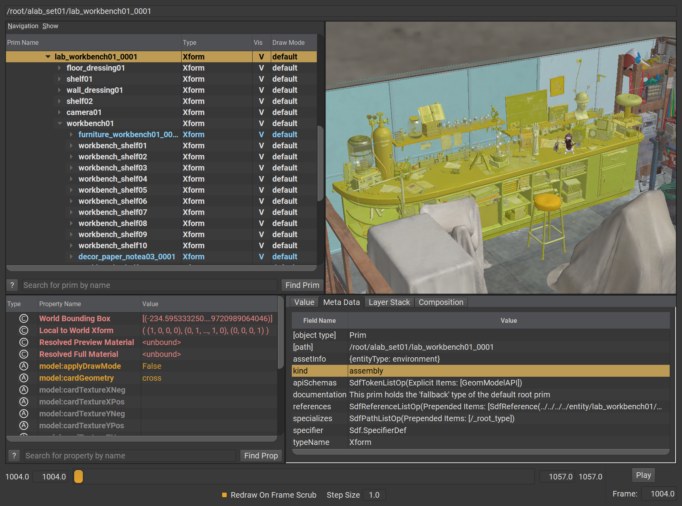682x506 pixels.
Task: Toggle visibility of the shelf01 prim
Action: click(x=261, y=79)
